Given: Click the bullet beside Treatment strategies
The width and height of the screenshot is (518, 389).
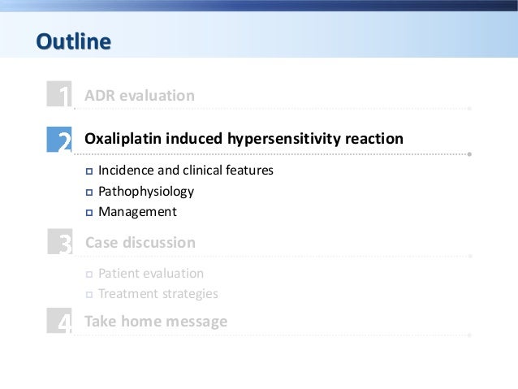Looking at the screenshot, I should click(89, 295).
